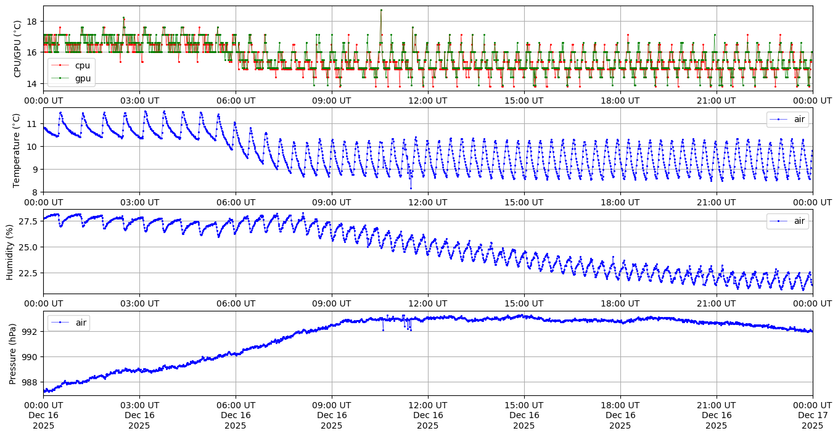Click the red cpu line sample in legend
This screenshot has width=838, height=436.
[x=60, y=65]
